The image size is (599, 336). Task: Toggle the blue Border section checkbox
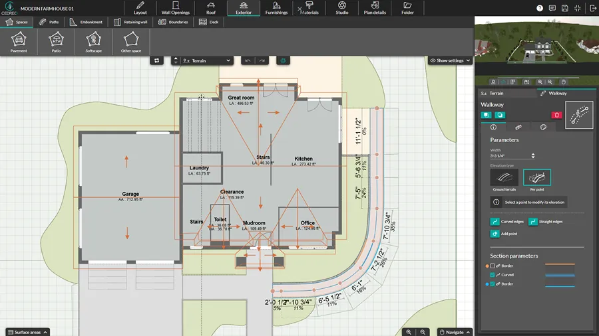493,284
